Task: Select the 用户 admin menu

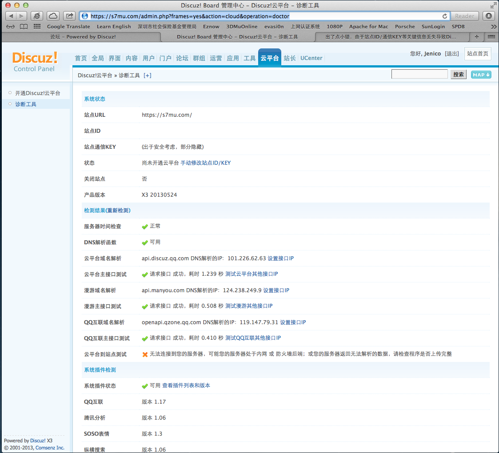Action: click(x=148, y=58)
